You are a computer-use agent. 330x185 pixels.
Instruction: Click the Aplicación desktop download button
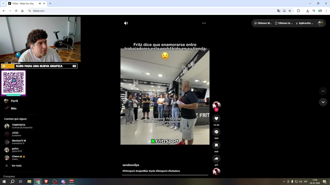coord(304,23)
